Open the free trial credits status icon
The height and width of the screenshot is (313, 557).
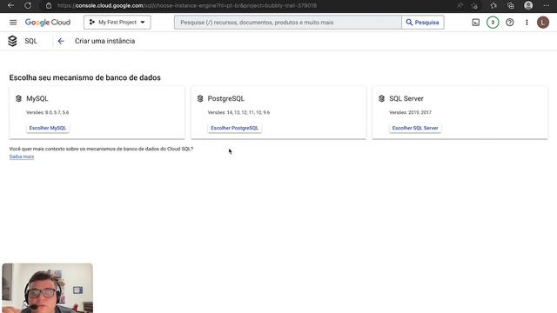coord(493,23)
